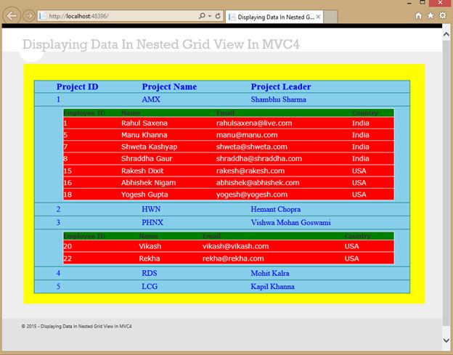Click the rahulsaxena@live.com email cell
The height and width of the screenshot is (355, 453).
[x=254, y=123]
